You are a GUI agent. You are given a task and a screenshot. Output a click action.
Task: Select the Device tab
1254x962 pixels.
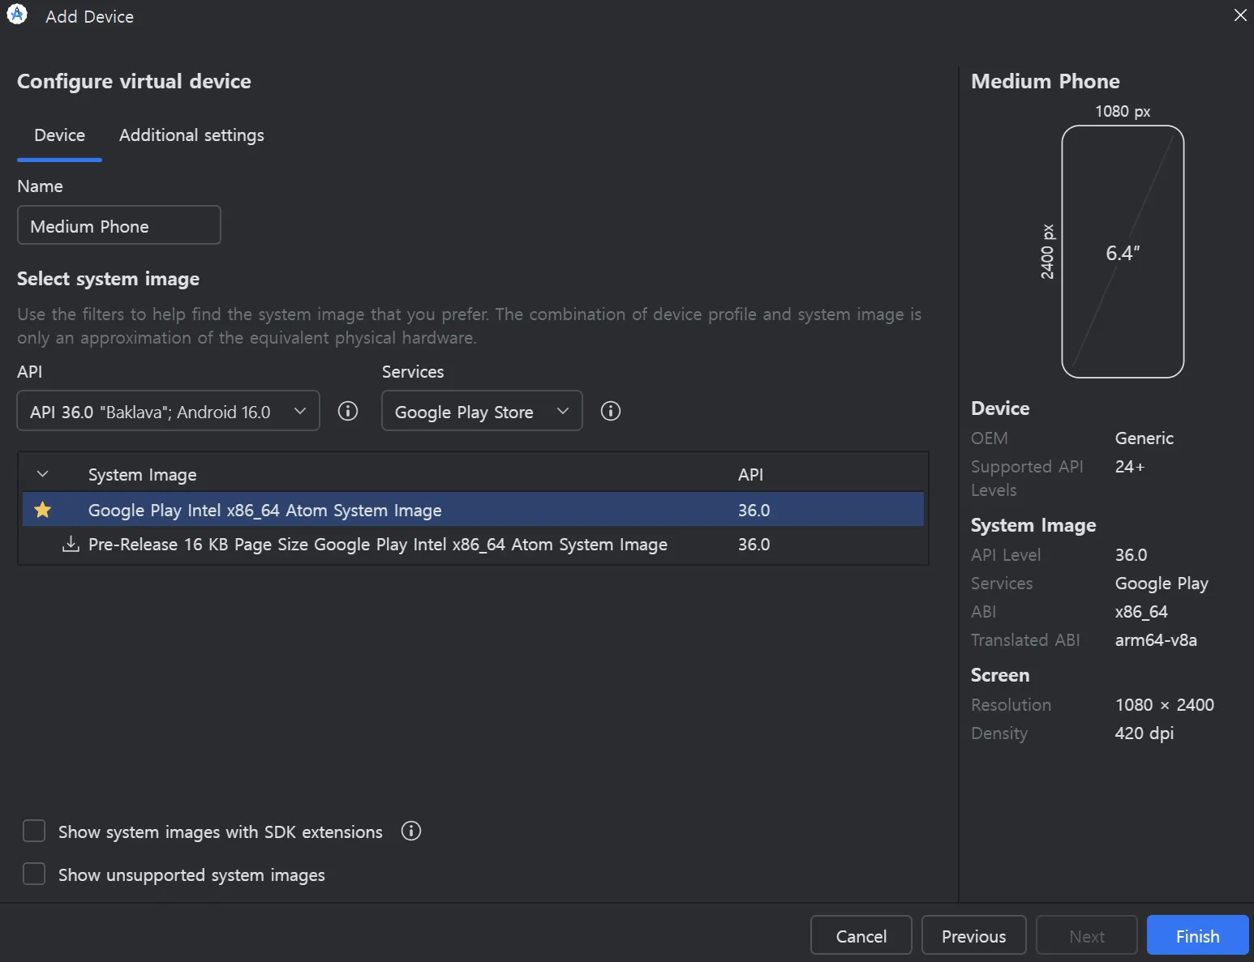click(x=59, y=135)
